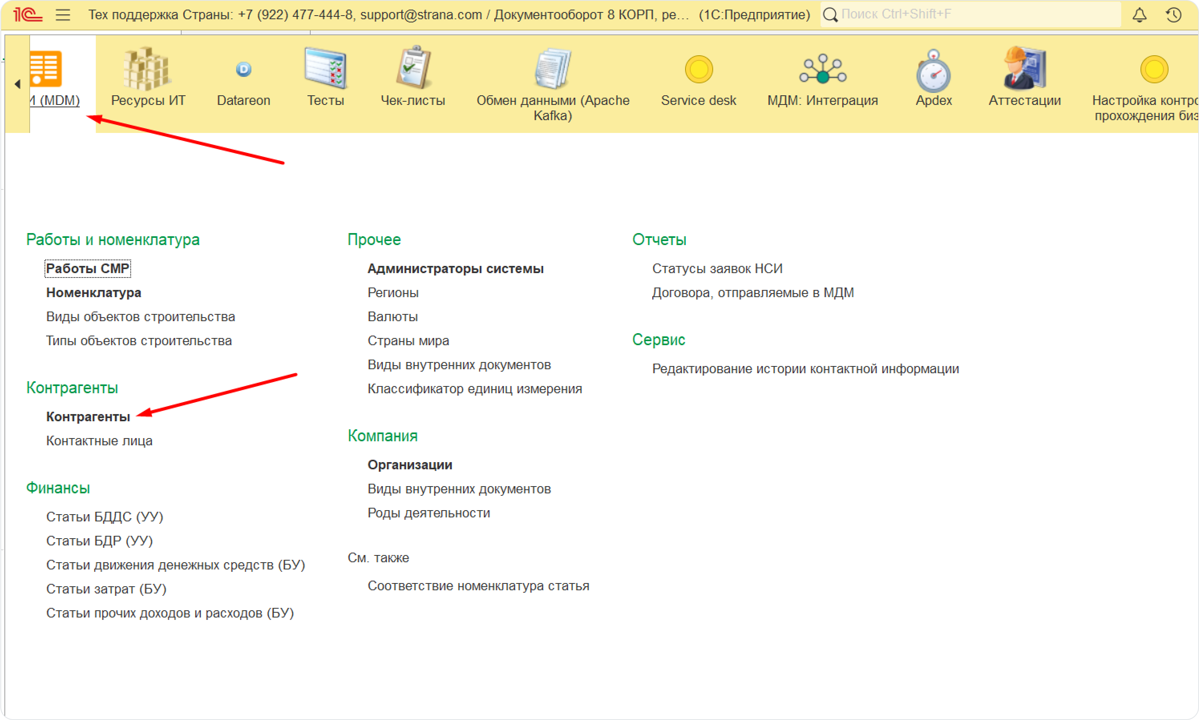Screen dimensions: 1199x720
Task: Open the Чек-листы clipboard icon
Action: pos(413,68)
